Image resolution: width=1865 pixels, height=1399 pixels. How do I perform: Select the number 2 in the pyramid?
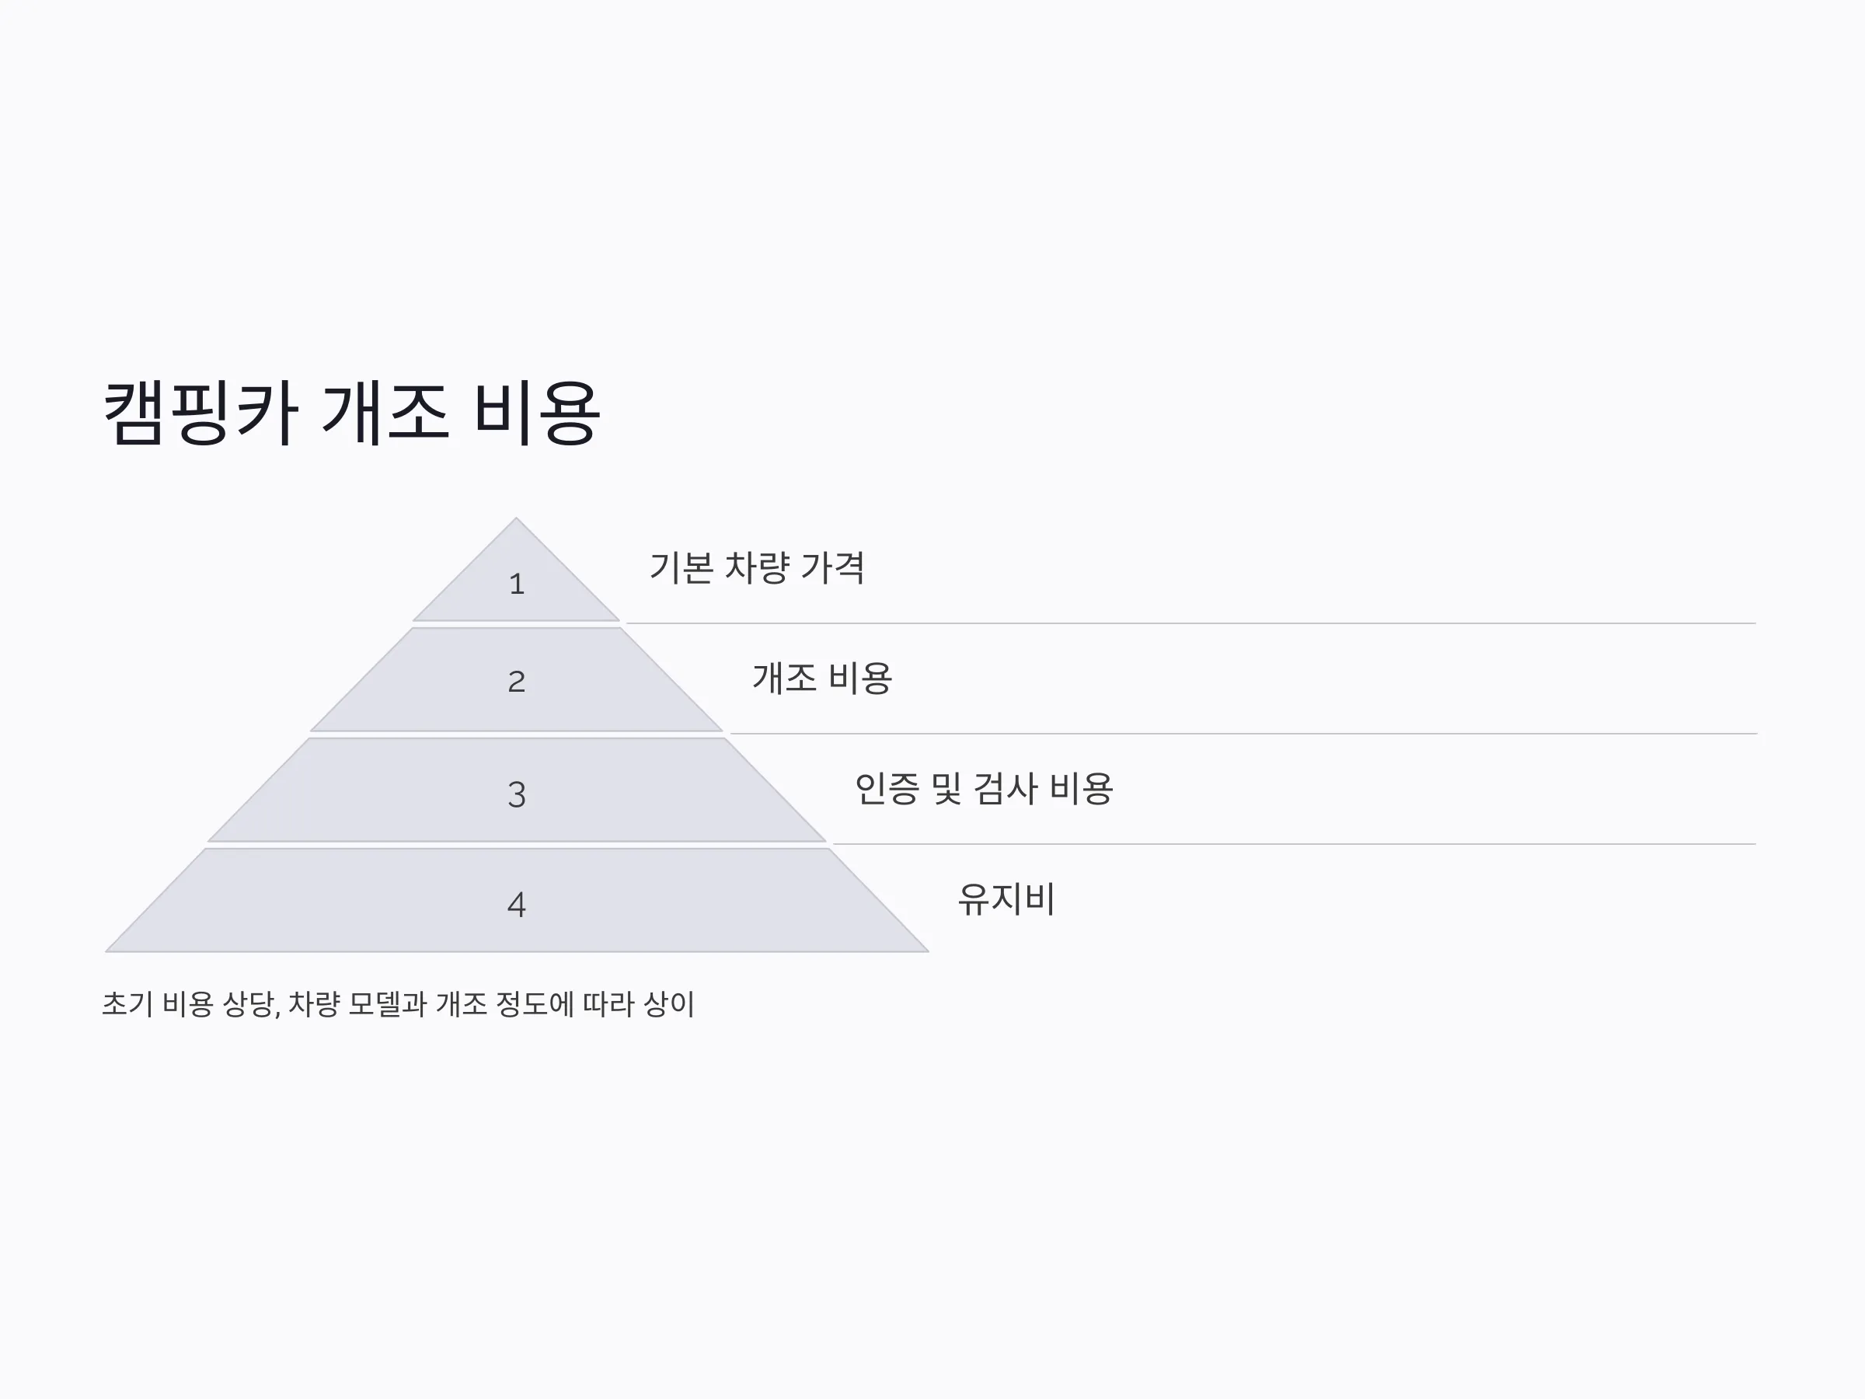pyautogui.click(x=517, y=682)
